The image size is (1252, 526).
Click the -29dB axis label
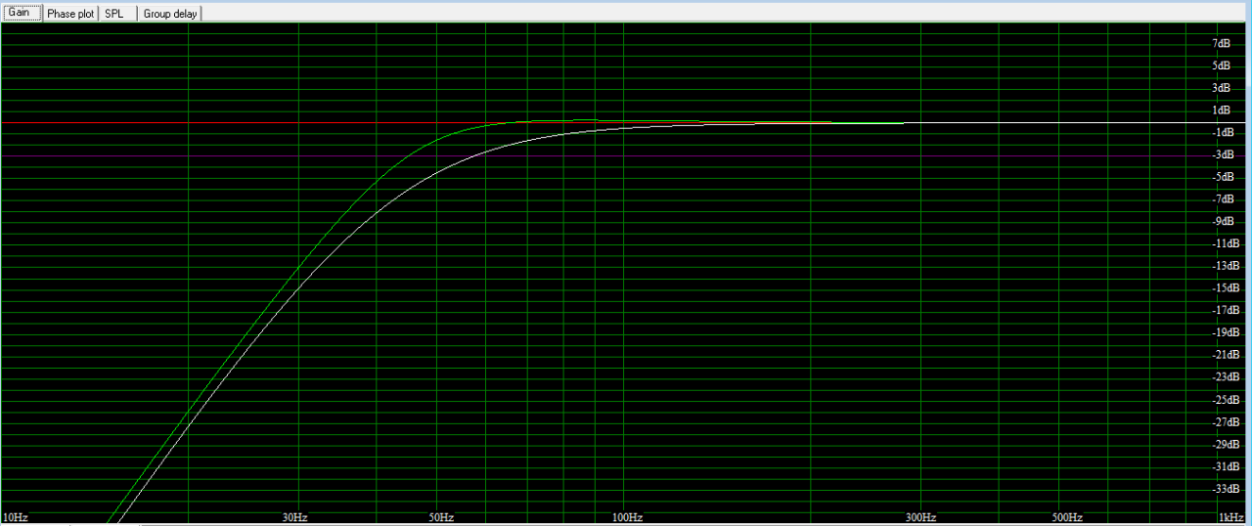[x=1225, y=445]
